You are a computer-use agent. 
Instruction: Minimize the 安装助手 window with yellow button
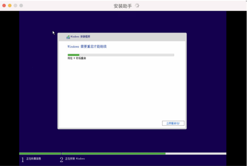pyautogui.click(x=10, y=6)
